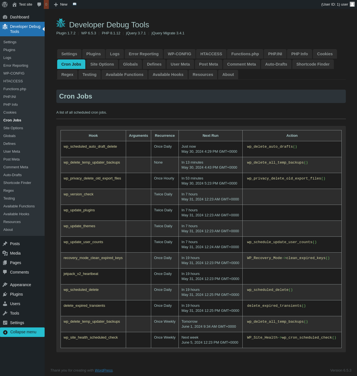The width and height of the screenshot is (357, 376).
Task: Open the WP-CONFIG tab
Action: [x=179, y=54]
